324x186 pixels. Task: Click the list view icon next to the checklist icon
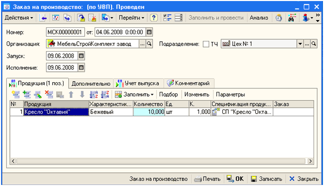(x=178, y=18)
